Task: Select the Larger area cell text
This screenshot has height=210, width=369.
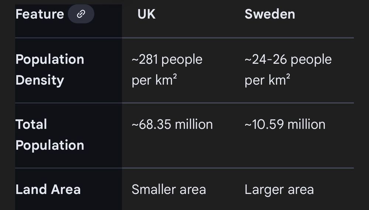Action: (x=279, y=190)
